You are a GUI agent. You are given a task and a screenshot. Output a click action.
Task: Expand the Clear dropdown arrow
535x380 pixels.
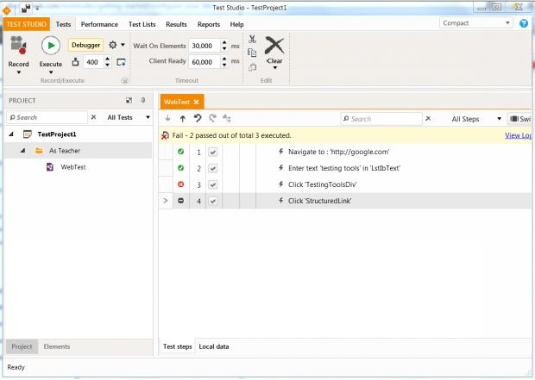click(x=274, y=68)
